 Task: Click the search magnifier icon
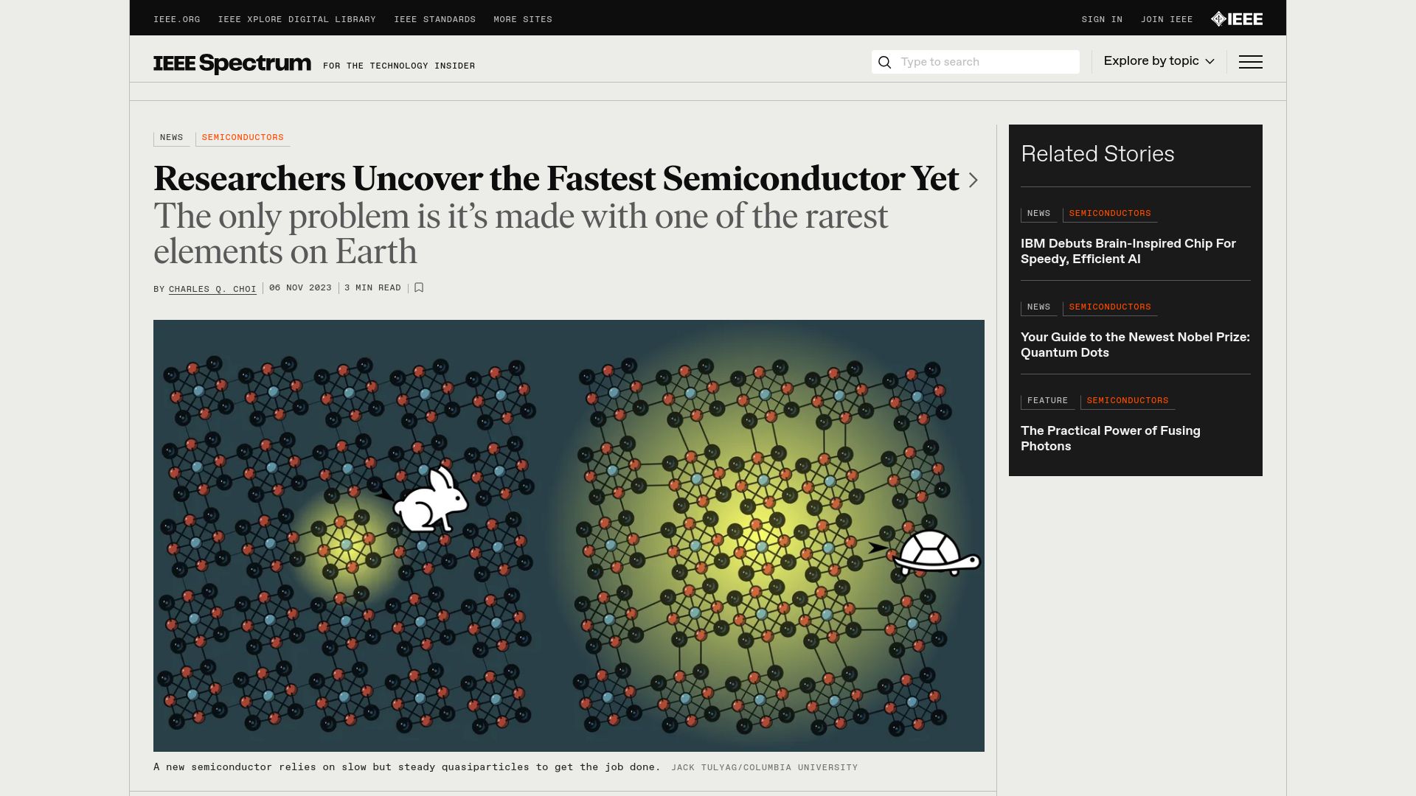pyautogui.click(x=884, y=62)
